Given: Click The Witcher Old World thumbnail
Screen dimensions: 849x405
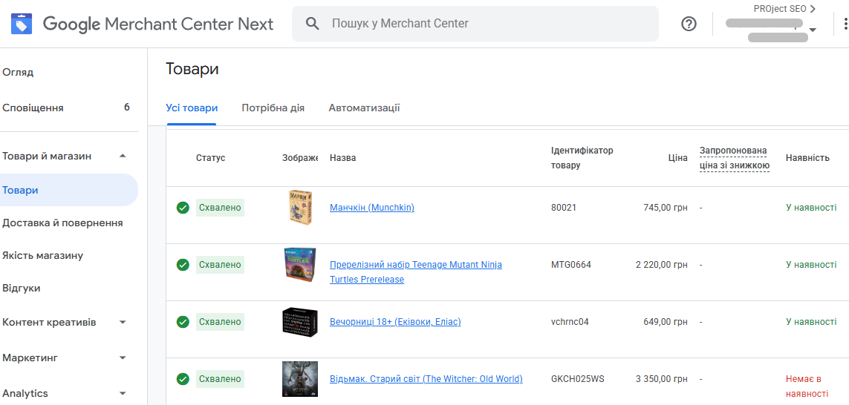Looking at the screenshot, I should point(300,379).
